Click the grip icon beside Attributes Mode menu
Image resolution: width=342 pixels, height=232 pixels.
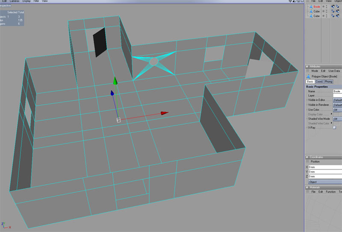pyautogui.click(x=307, y=71)
